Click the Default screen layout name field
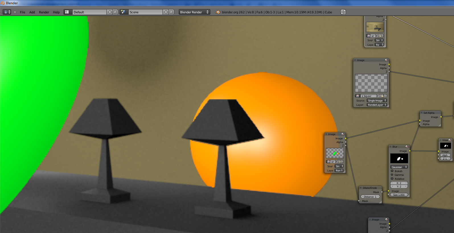 click(x=89, y=12)
